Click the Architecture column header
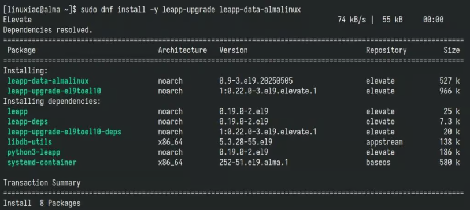Screen dimensions: 470x210 tap(183, 50)
